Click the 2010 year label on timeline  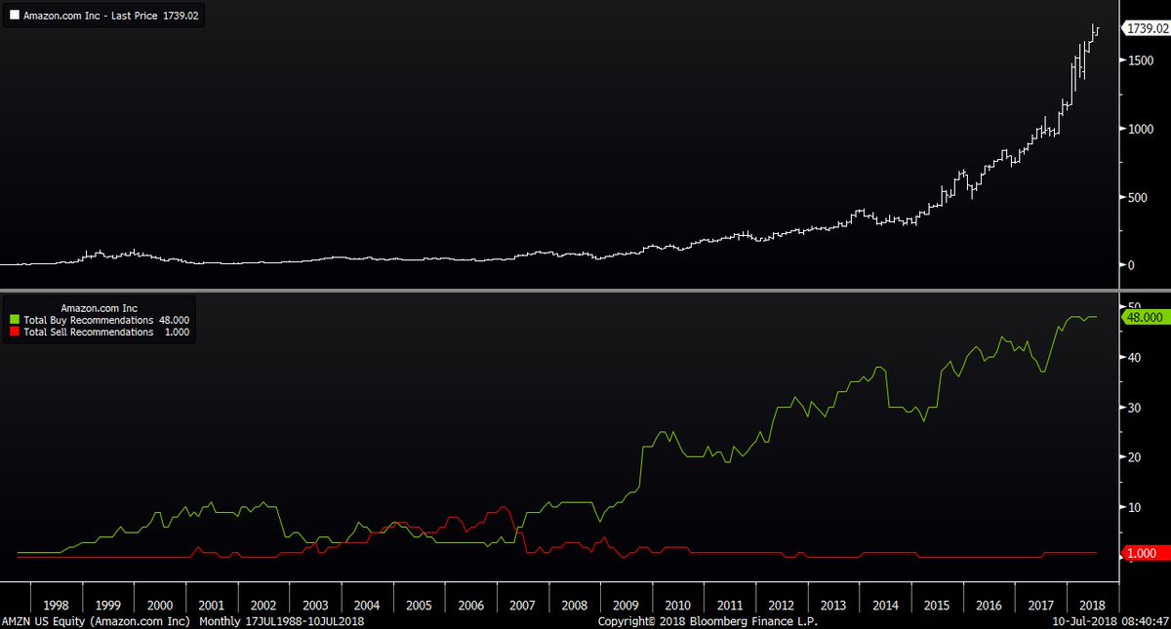tap(678, 605)
